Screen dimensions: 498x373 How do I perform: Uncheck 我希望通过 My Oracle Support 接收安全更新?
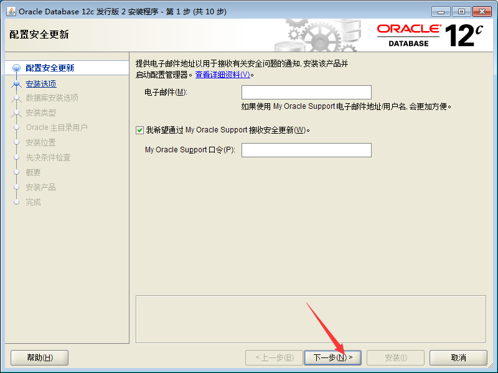(x=139, y=131)
